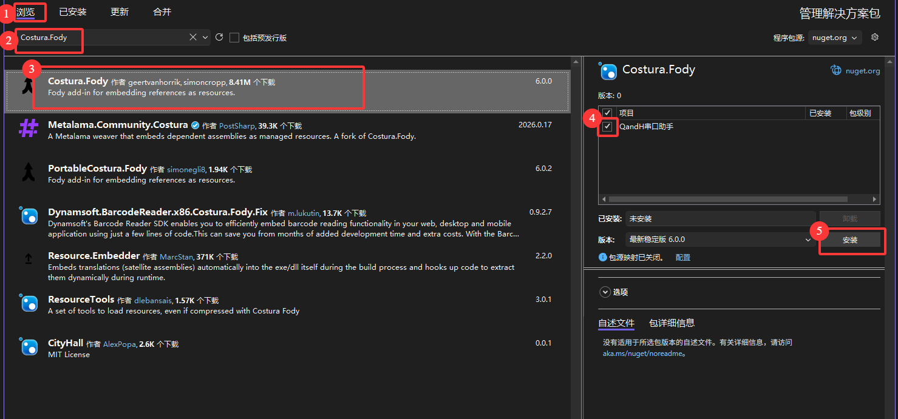
Task: Click version 0.9.2.7 of Dynamsoft package
Action: 540,212
